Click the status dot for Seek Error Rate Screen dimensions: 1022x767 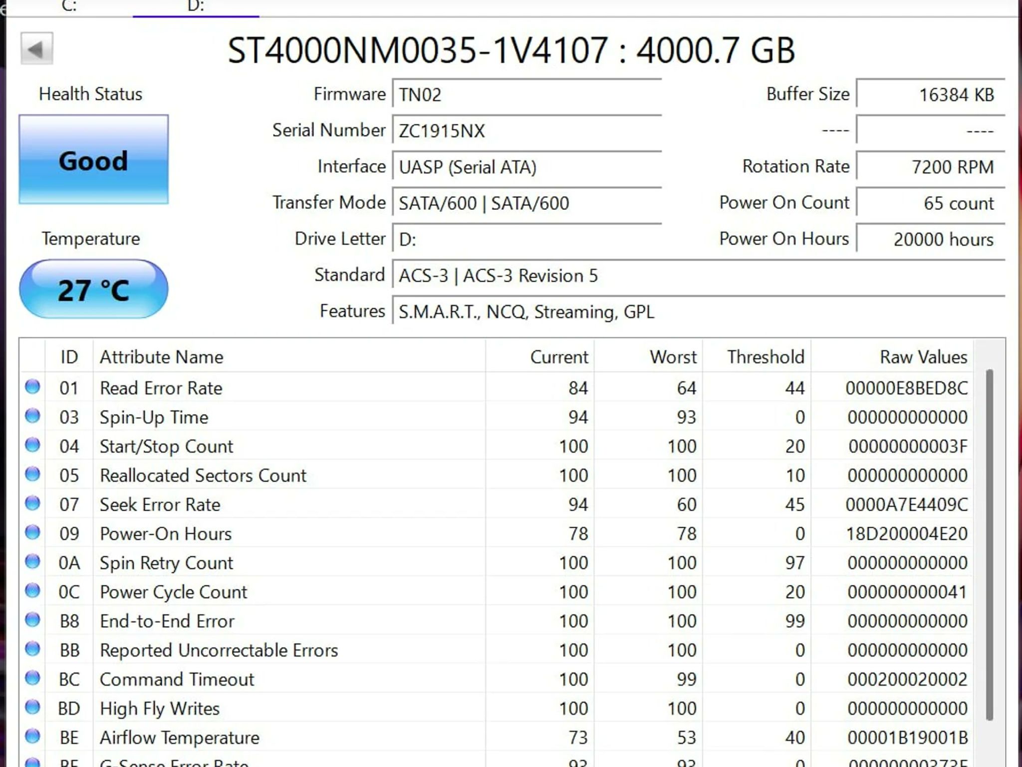click(x=32, y=503)
